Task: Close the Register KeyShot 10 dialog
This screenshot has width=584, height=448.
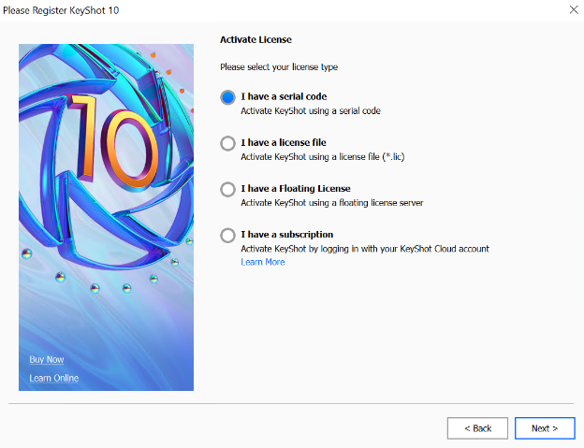Action: coord(573,9)
